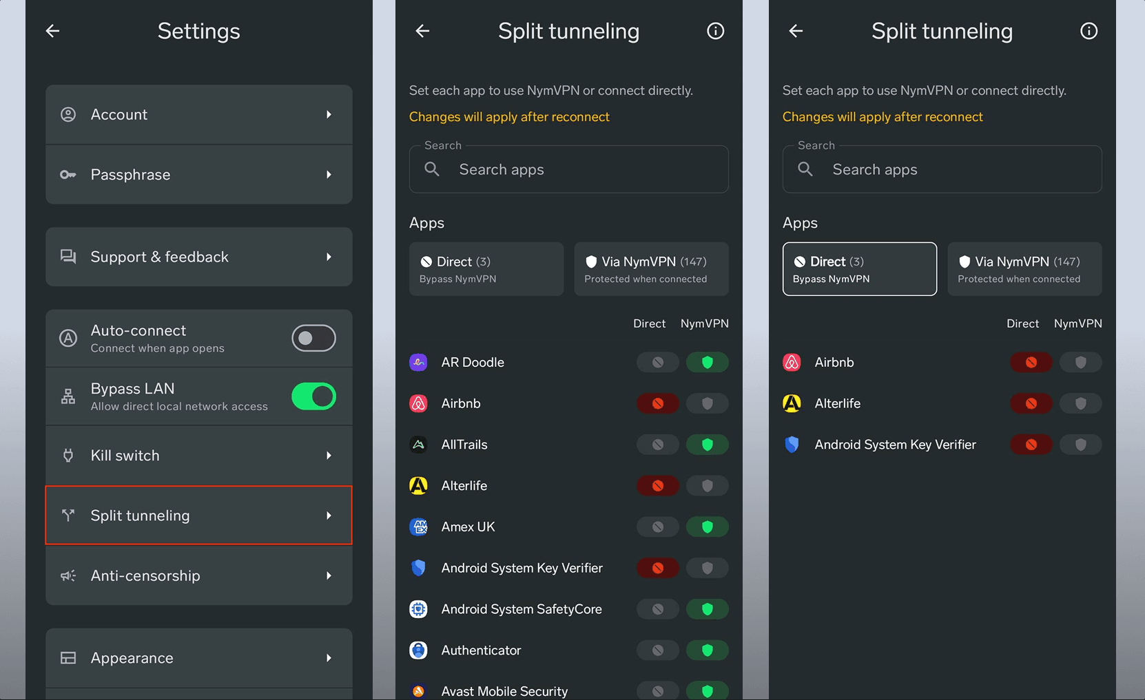Toggle Amex UK NymVPN green shield
1145x700 pixels.
(707, 527)
